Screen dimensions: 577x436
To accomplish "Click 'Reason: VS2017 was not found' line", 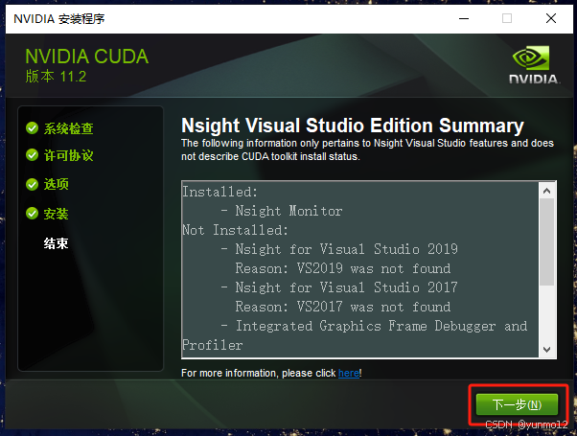I will pos(342,307).
